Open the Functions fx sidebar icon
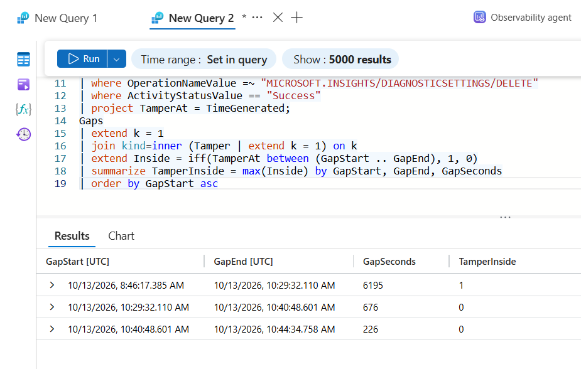This screenshot has height=369, width=581. (23, 109)
